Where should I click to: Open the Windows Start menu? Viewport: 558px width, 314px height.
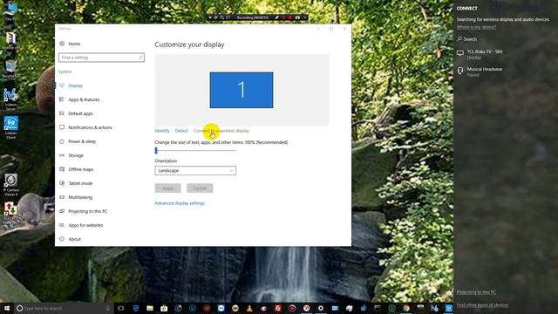click(x=7, y=308)
